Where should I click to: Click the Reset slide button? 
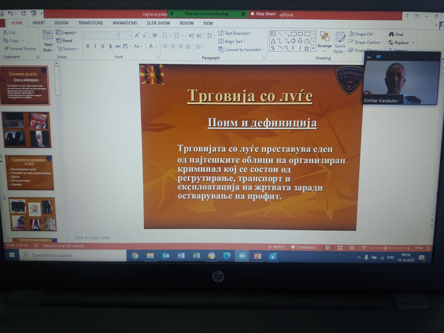click(x=64, y=41)
